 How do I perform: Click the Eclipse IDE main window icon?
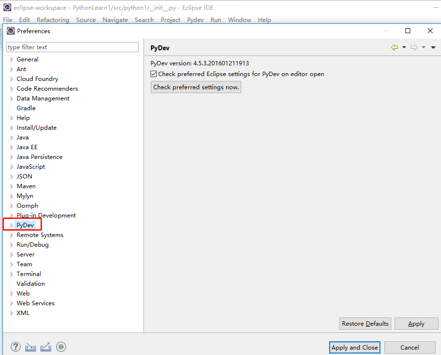point(7,8)
